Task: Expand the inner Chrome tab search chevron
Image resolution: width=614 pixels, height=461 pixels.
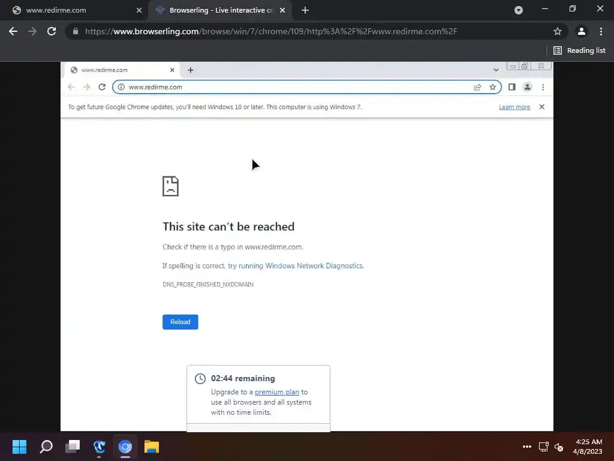Action: (496, 70)
